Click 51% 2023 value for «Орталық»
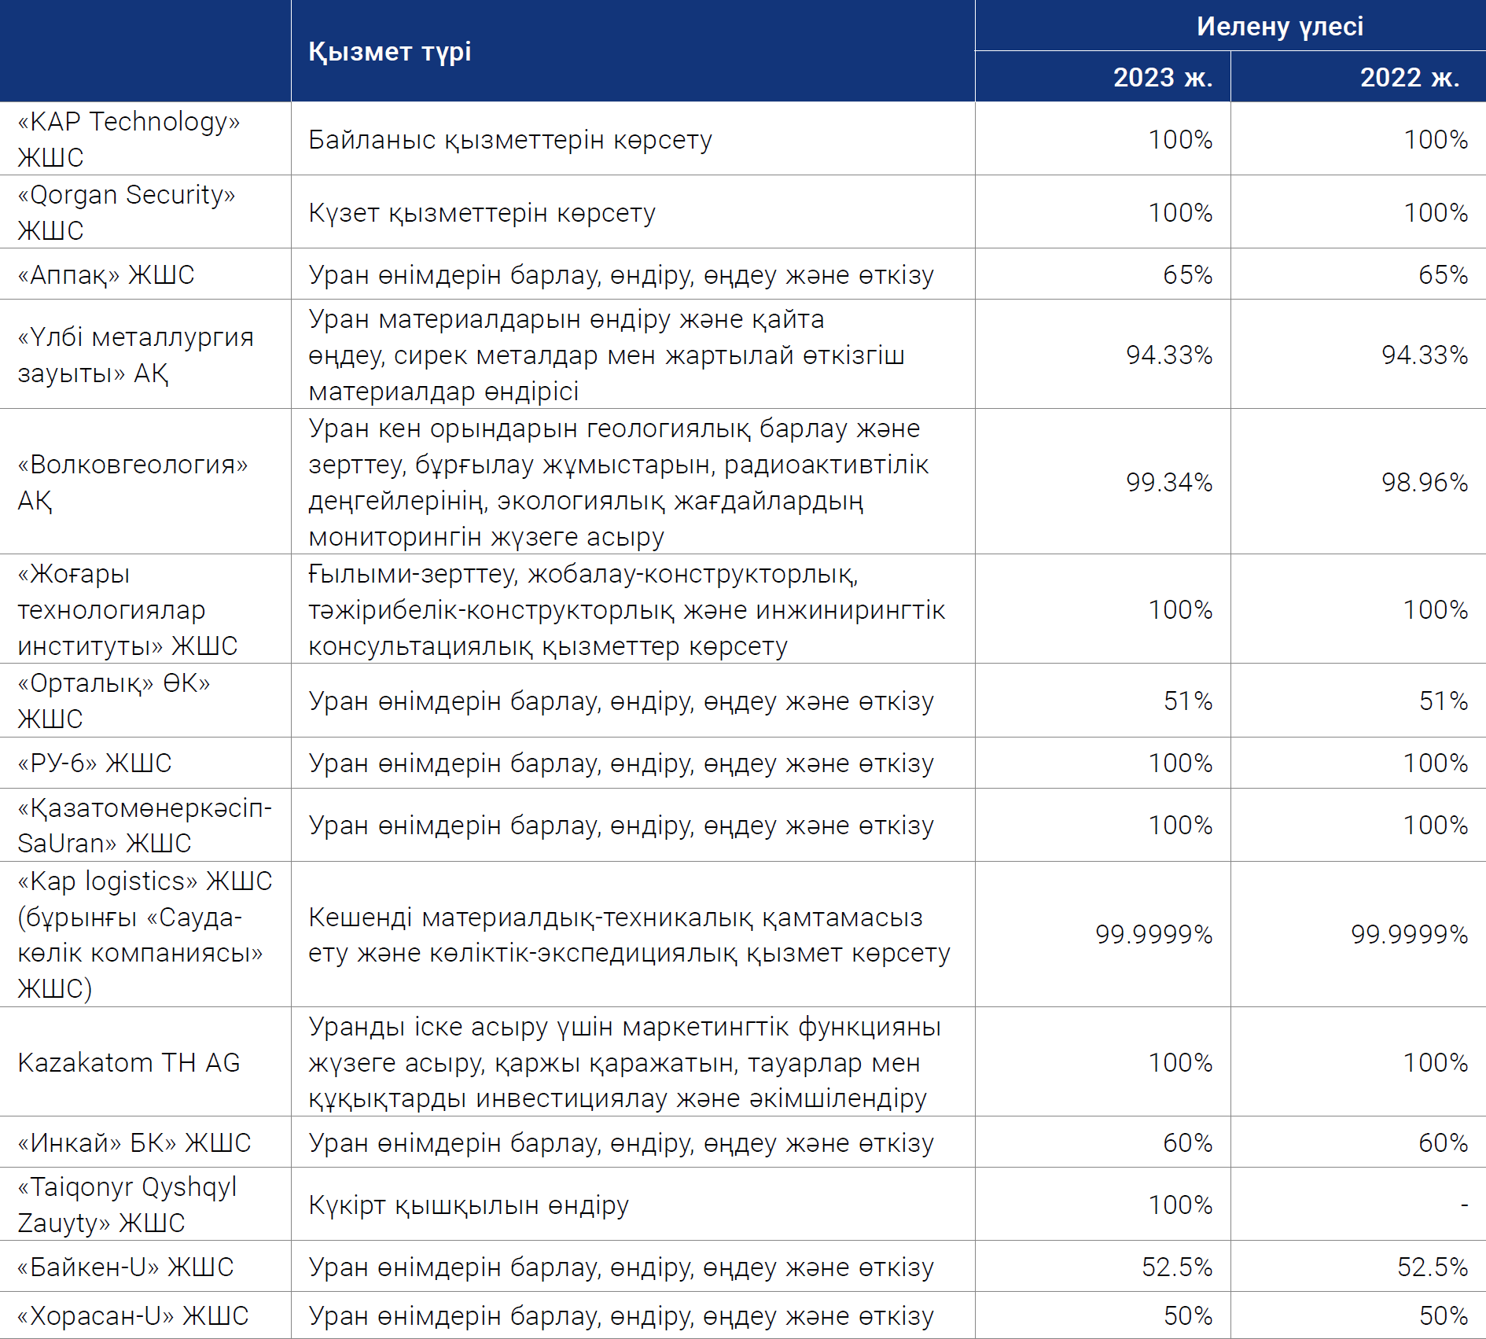 (x=1188, y=701)
